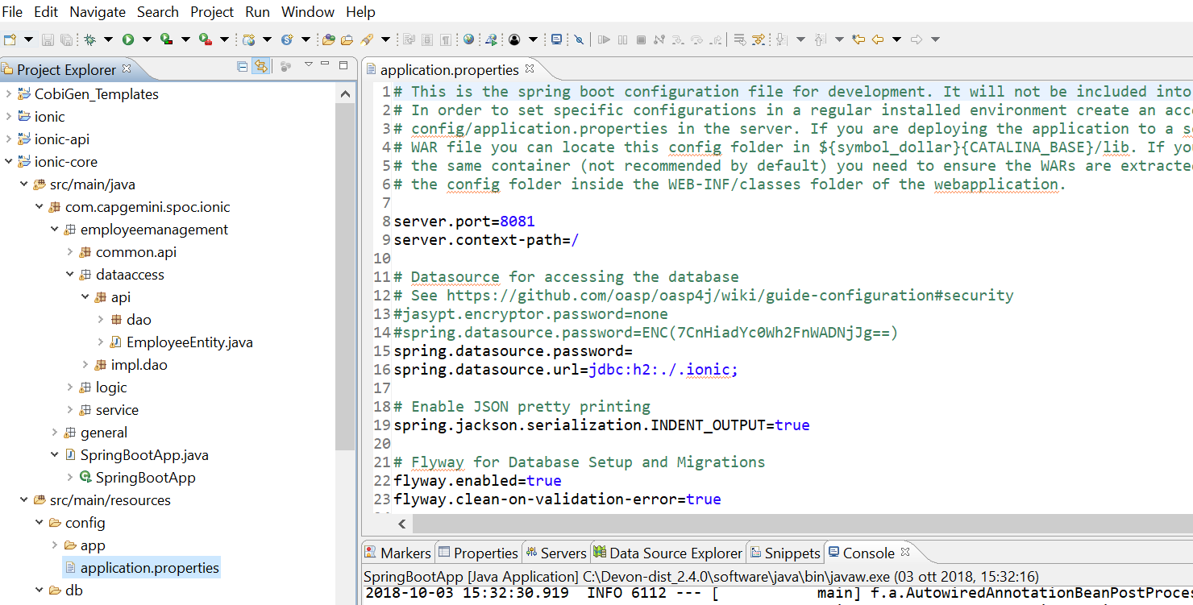Collapse the ionic-core tree node
1193x605 pixels.
click(x=9, y=161)
